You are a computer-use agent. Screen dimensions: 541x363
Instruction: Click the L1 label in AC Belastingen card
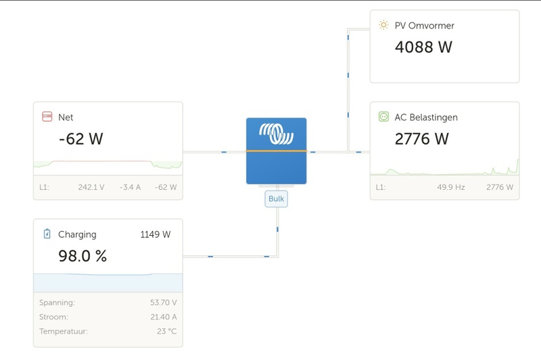point(381,187)
